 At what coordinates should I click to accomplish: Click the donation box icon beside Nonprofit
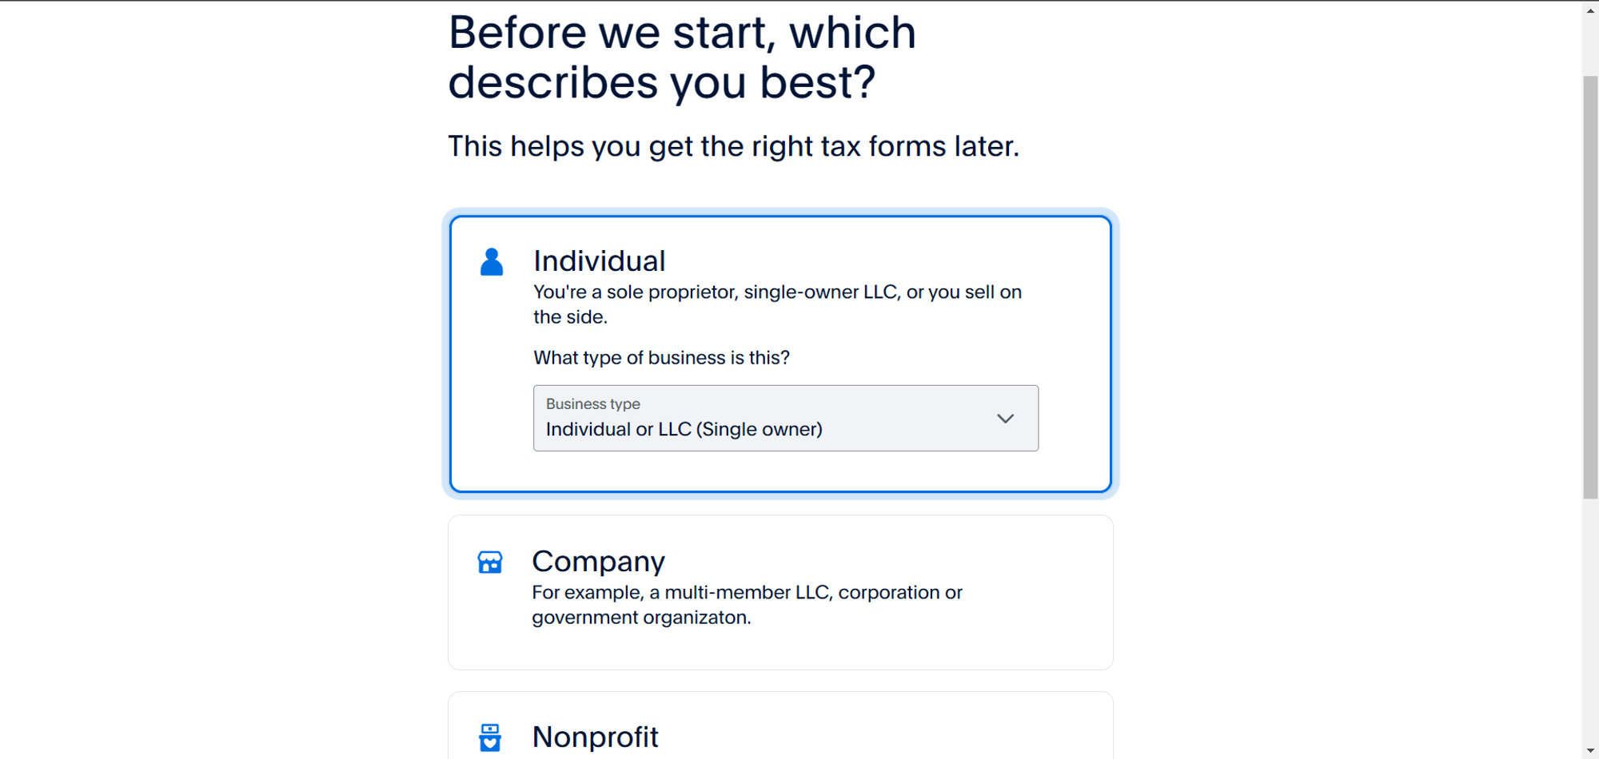[x=489, y=737]
